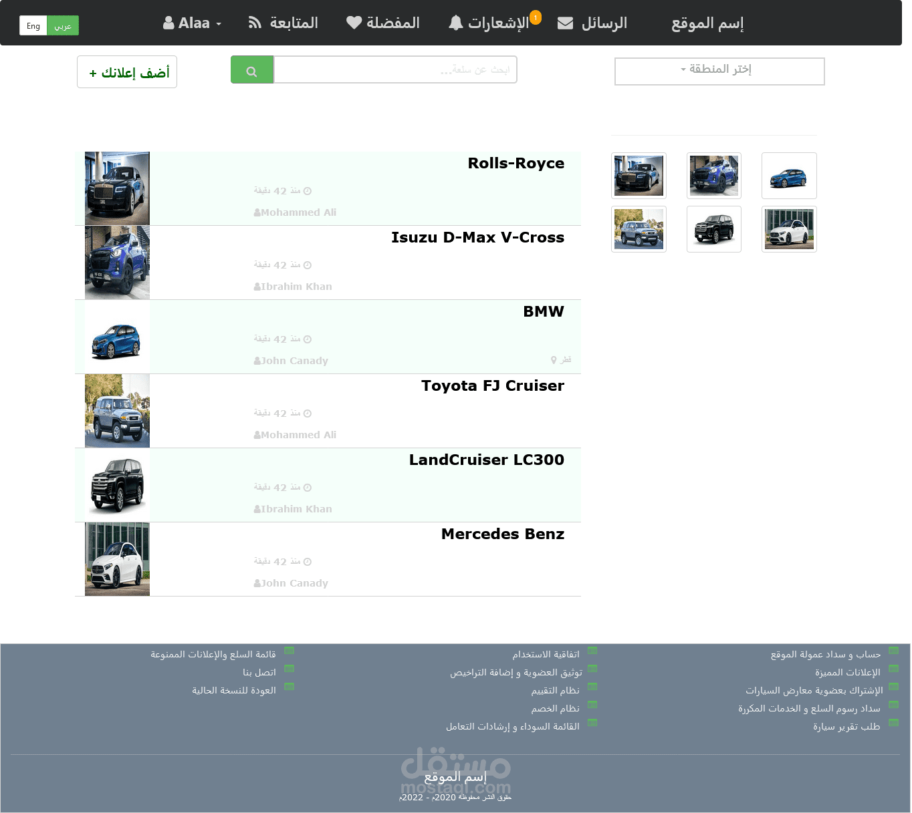Screen dimensions: 912x813
Task: Click the RSS icon next to المتابعة
Action: point(255,23)
